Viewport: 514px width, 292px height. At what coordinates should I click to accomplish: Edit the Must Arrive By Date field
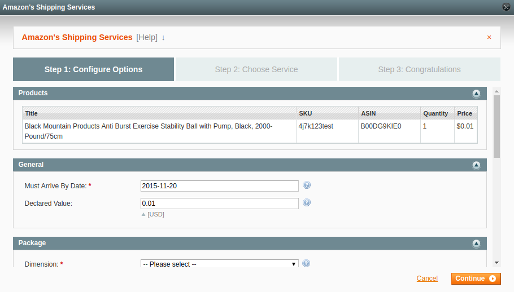tap(220, 186)
